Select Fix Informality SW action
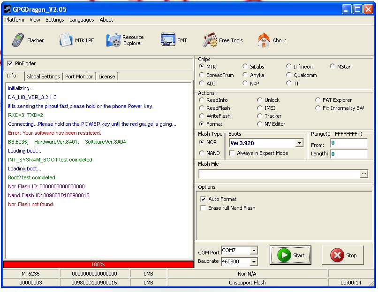 (x=318, y=108)
